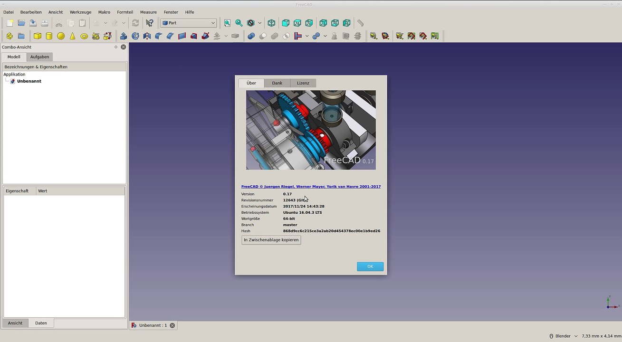
Task: Open the FreeCAD © Juergen Riegel link
Action: [x=311, y=187]
